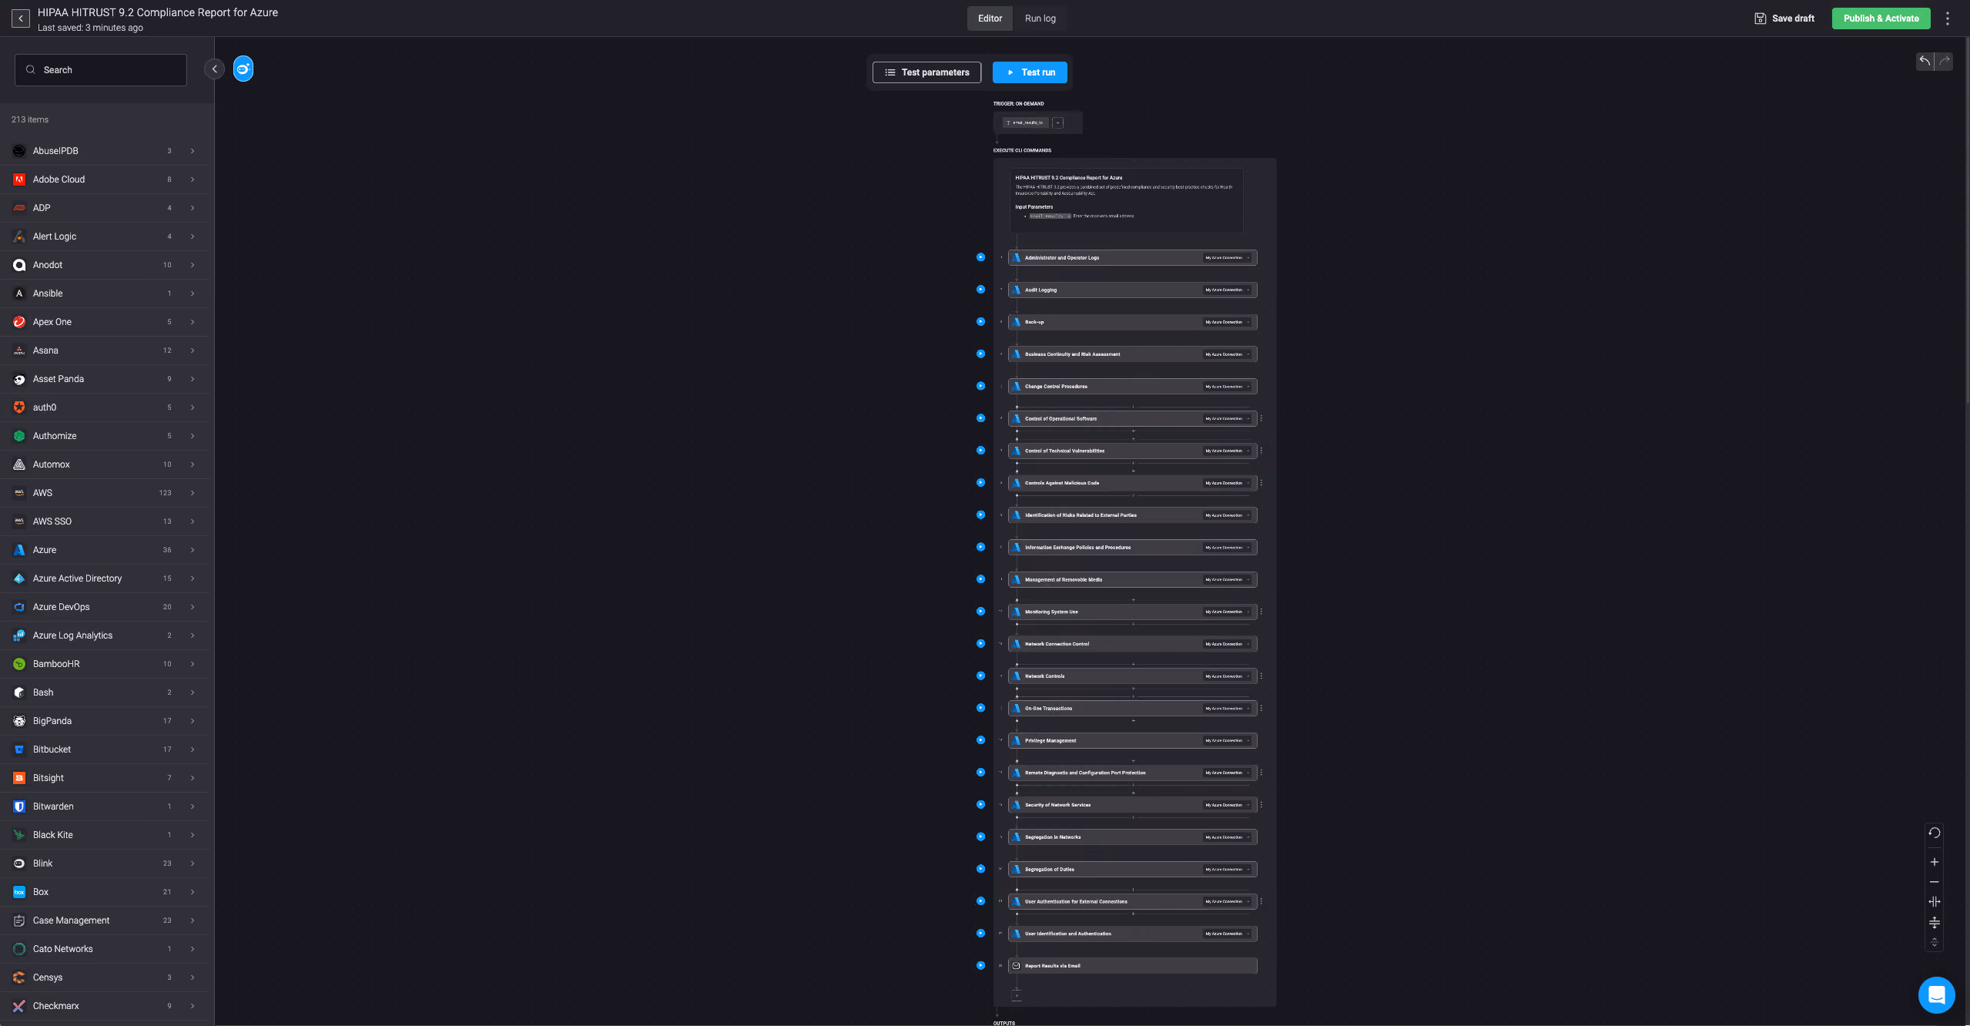Select the BigPanda integration
The height and width of the screenshot is (1026, 1970).
coord(105,721)
